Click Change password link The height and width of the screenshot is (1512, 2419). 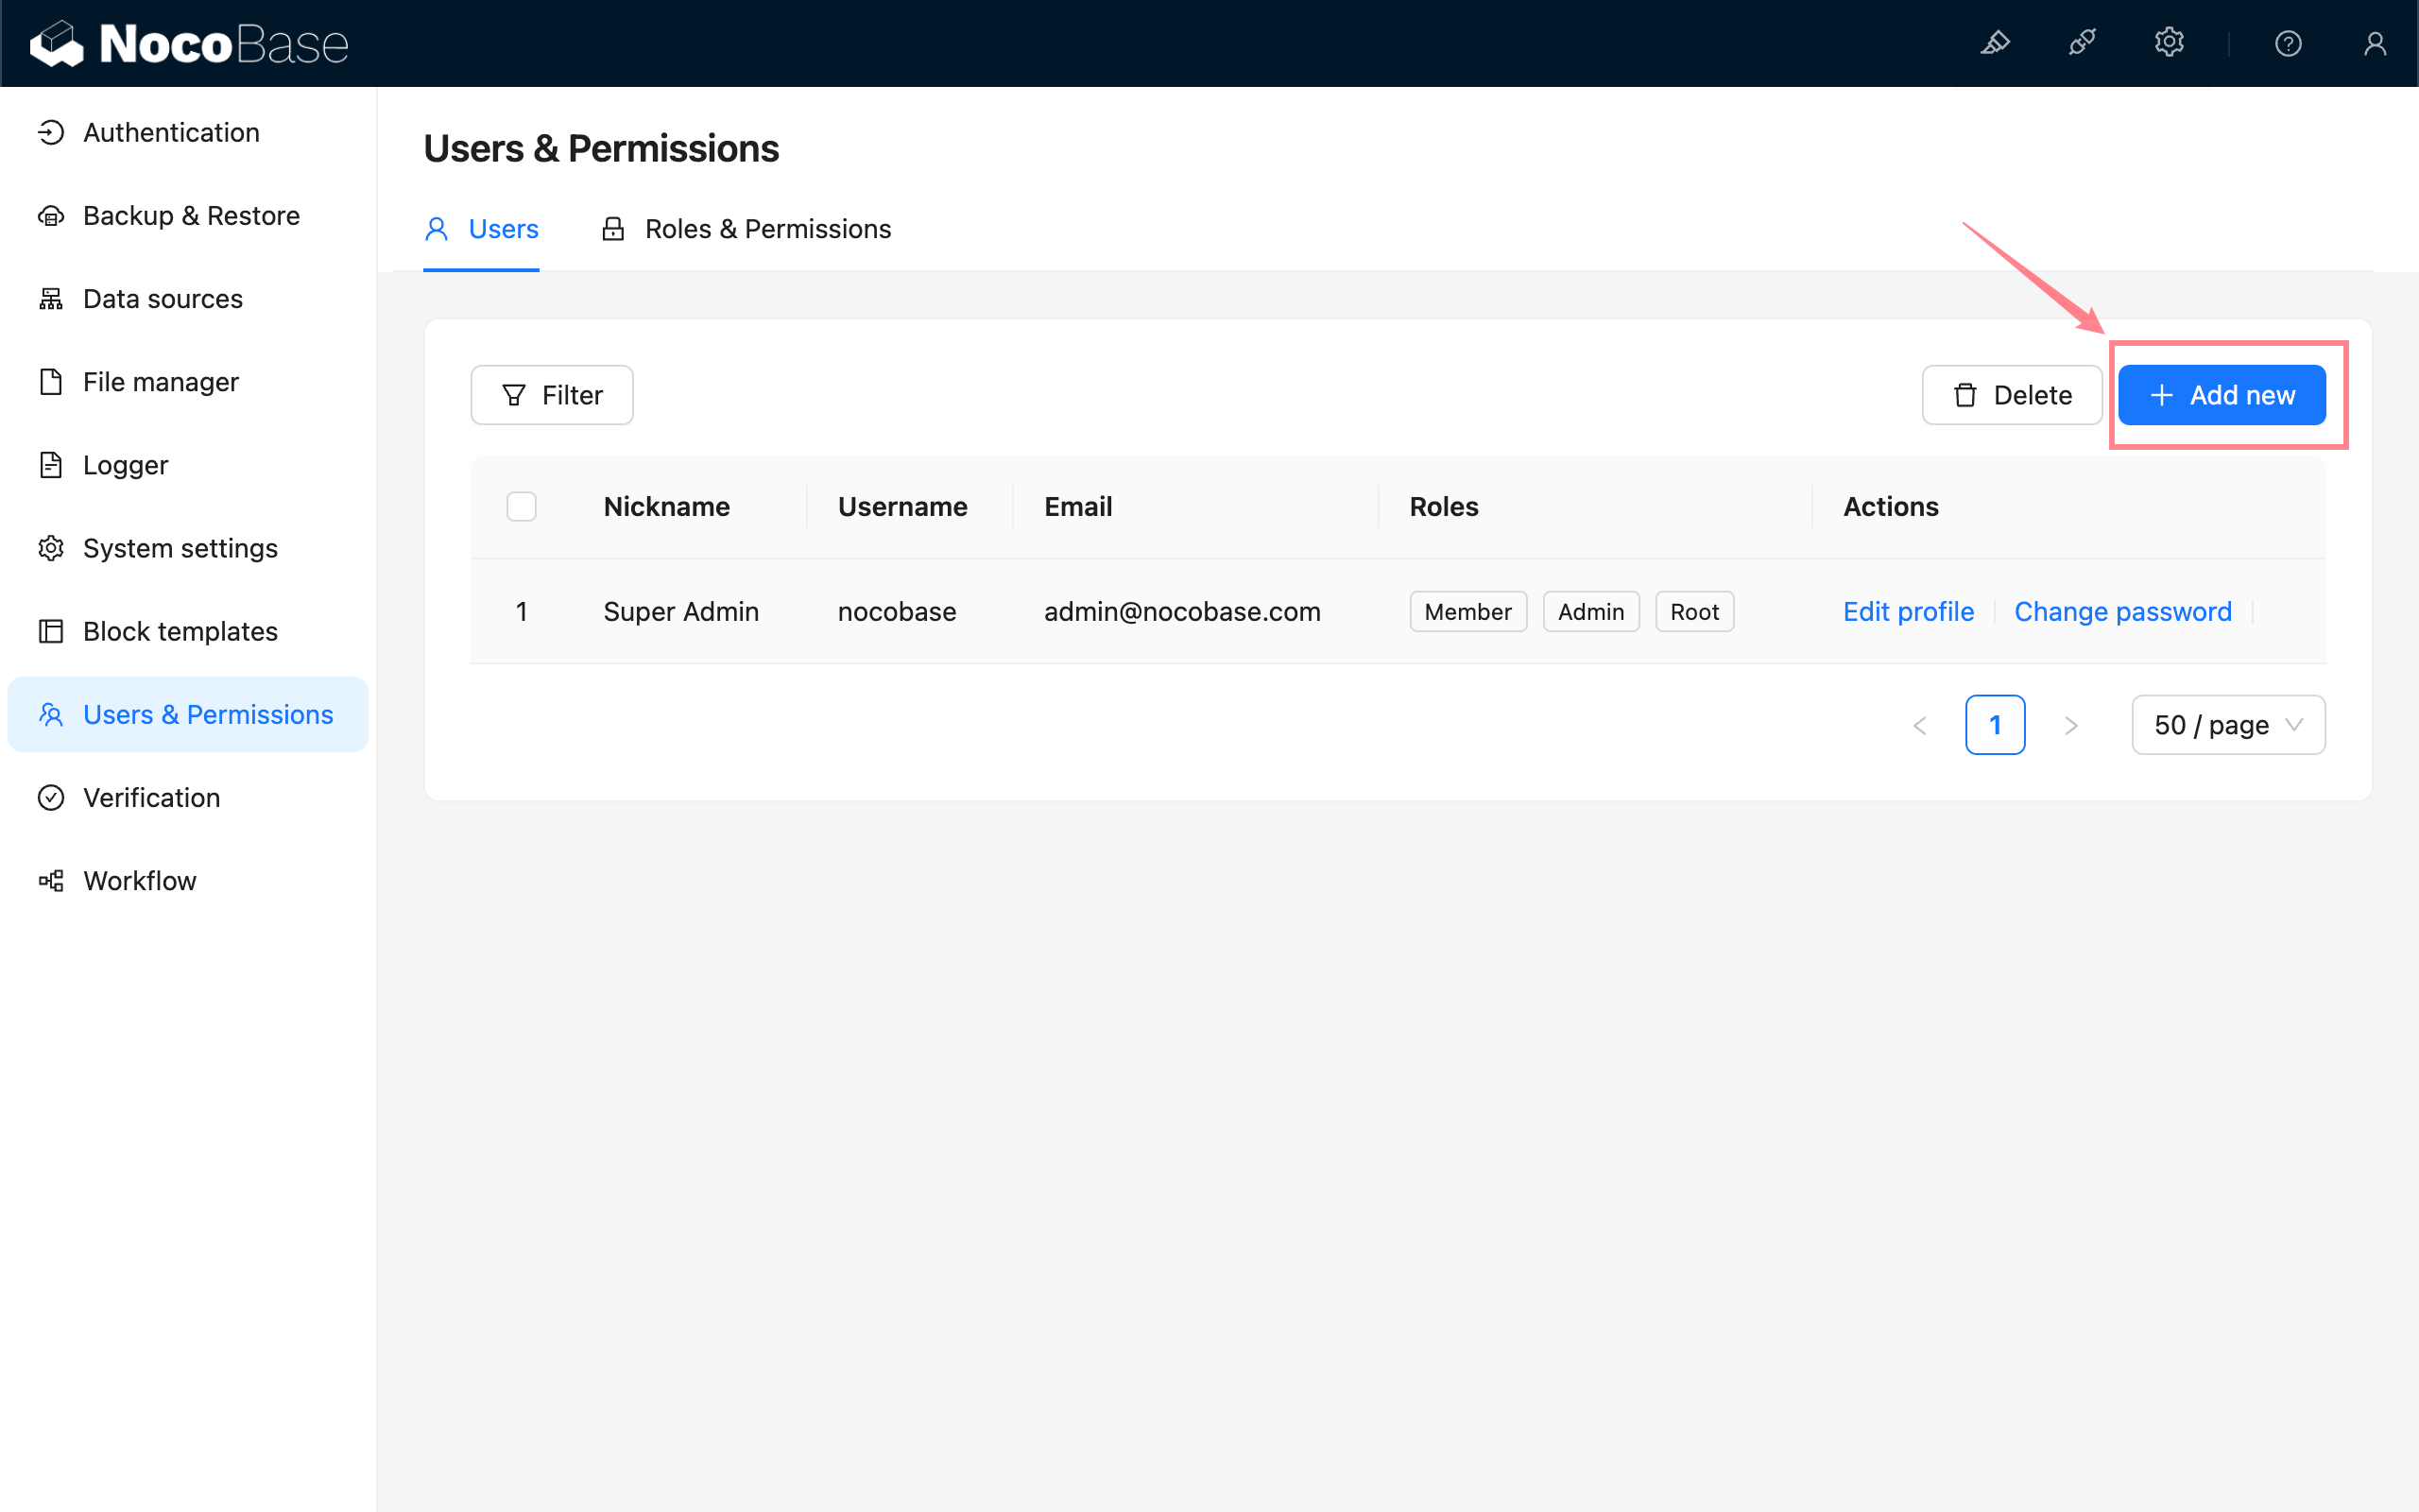pos(2122,611)
